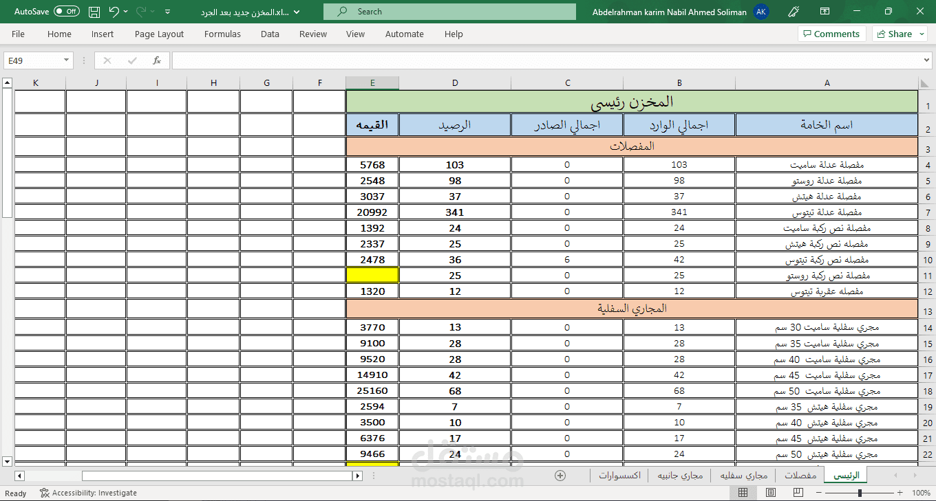This screenshot has width=936, height=501.
Task: Click the zoom in plus button
Action: [x=900, y=493]
